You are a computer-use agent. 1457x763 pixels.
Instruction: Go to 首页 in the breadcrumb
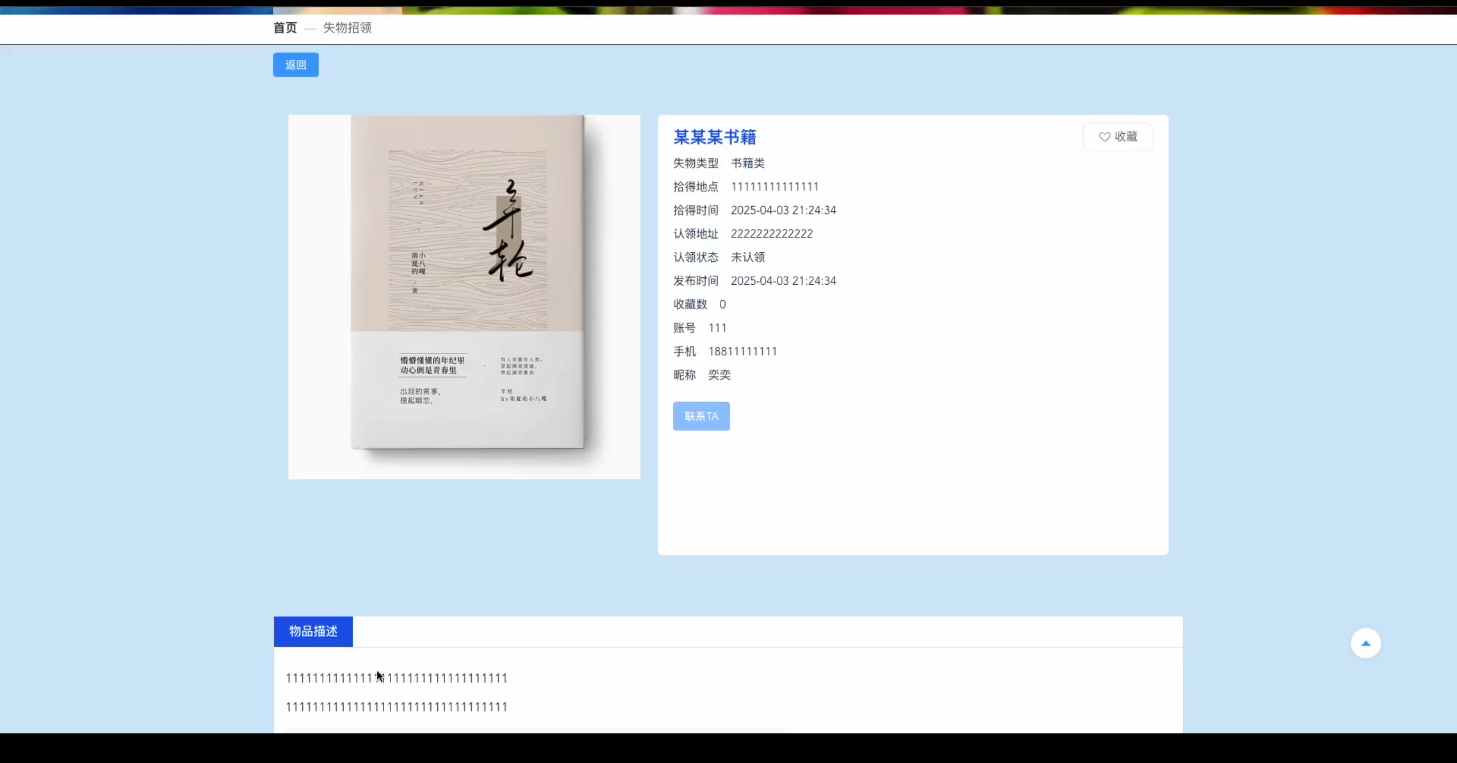point(285,28)
